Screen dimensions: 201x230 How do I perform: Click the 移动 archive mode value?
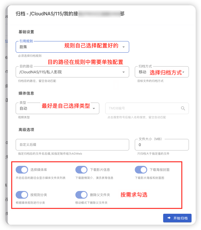(142, 72)
